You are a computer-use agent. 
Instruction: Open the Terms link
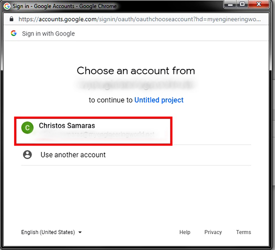coord(243,232)
